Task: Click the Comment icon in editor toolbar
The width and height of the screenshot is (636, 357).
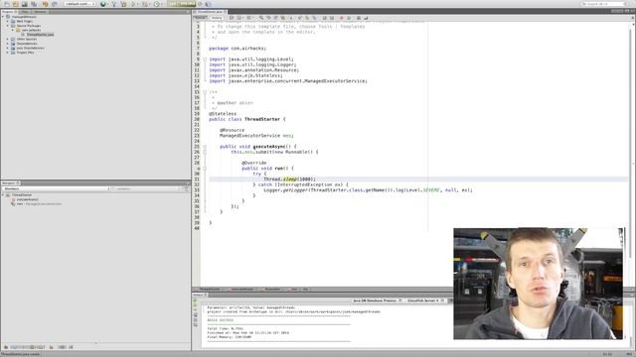Action: click(358, 18)
